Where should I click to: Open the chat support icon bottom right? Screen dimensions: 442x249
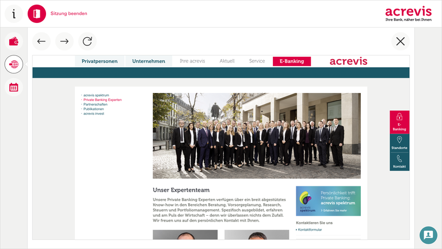pos(428,235)
